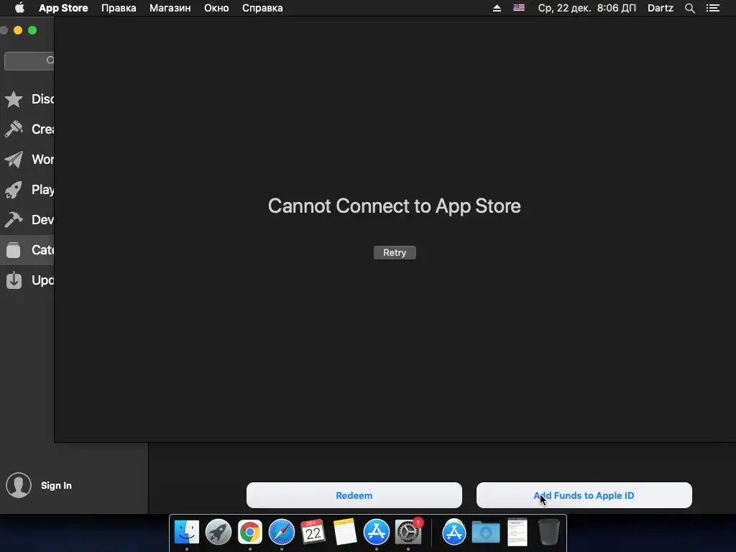Select the Create paintbrush icon in sidebar
Screen dimensions: 736x552
coord(14,129)
